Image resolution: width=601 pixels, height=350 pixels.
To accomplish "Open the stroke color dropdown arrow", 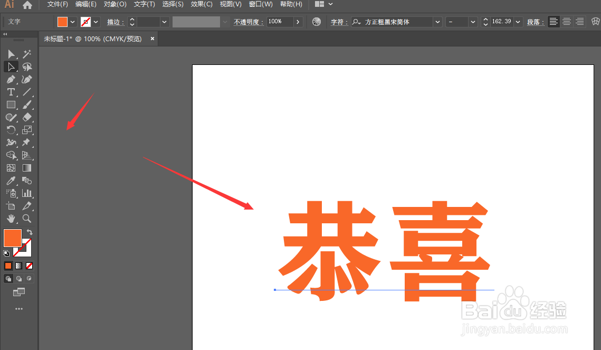I will tap(96, 22).
